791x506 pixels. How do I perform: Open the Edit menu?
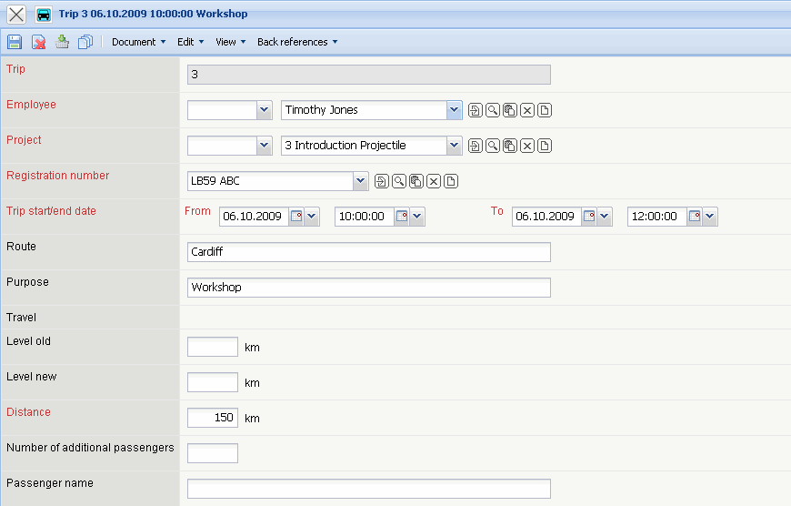click(x=190, y=42)
